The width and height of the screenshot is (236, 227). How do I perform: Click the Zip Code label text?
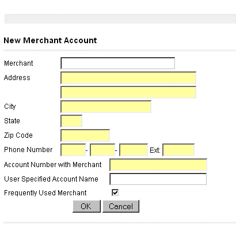tap(18, 135)
